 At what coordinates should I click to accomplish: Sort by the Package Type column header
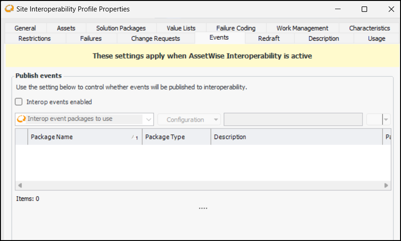tap(176, 137)
